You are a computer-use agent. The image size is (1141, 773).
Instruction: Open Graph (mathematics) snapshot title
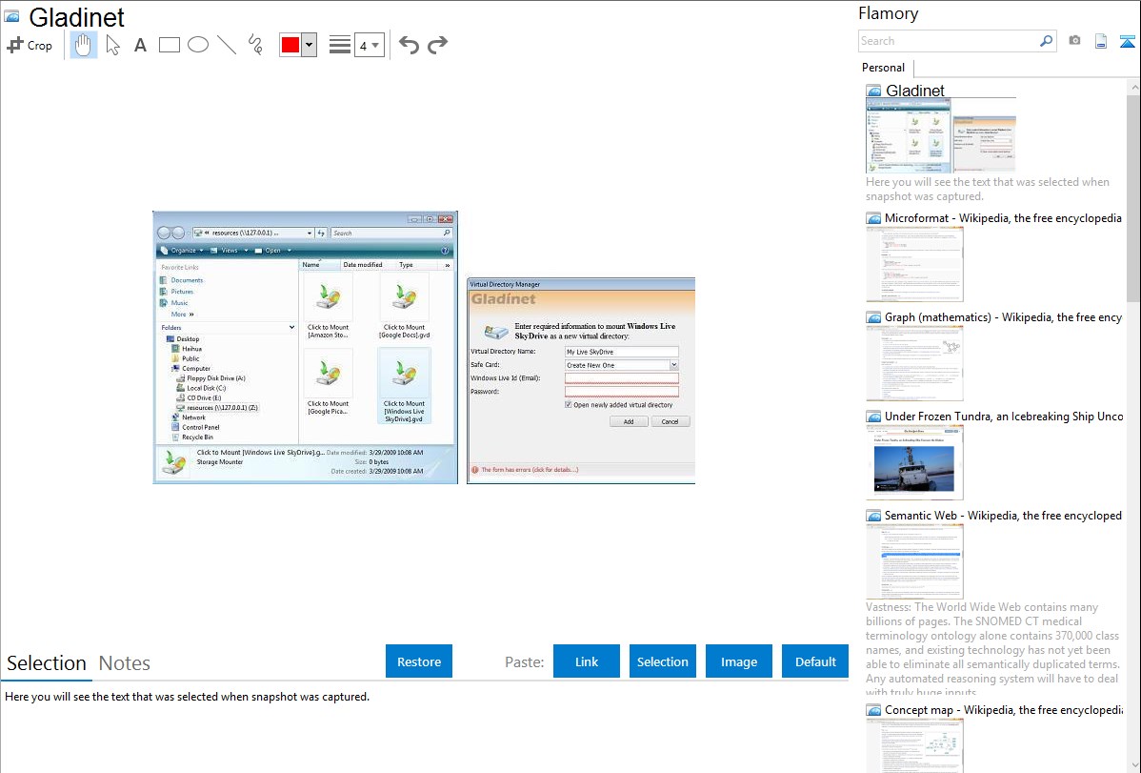click(1003, 317)
